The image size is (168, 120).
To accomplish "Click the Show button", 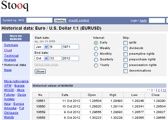I will (x=40, y=71).
